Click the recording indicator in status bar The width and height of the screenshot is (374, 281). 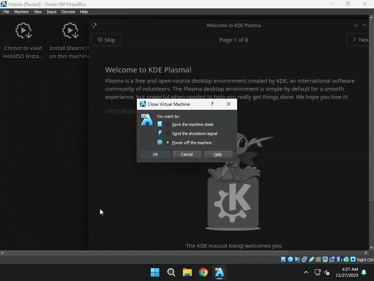[x=332, y=259]
